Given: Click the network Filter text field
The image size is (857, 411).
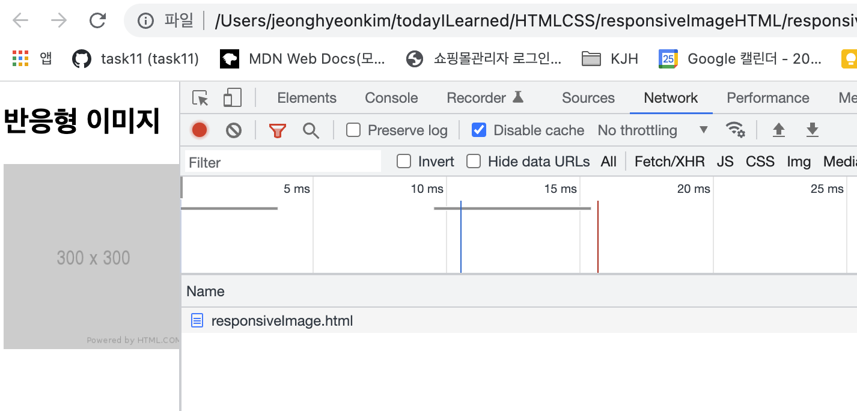Looking at the screenshot, I should (x=282, y=162).
